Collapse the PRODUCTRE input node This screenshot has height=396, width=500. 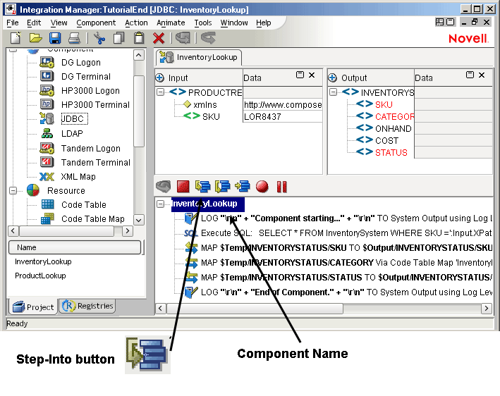160,92
